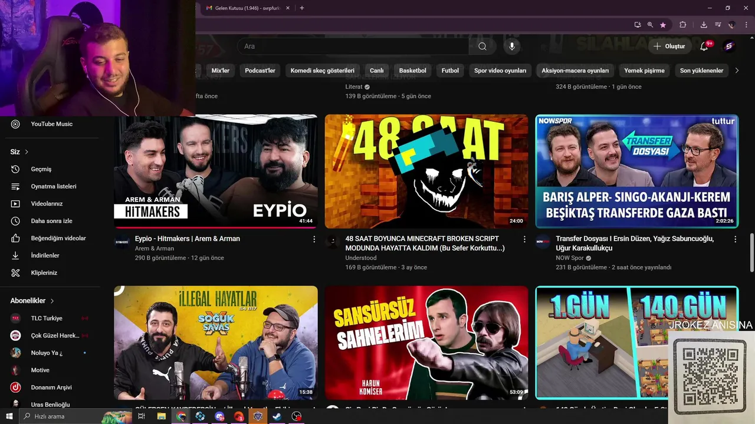
Task: Select the Podcast'ler chip
Action: click(x=260, y=71)
